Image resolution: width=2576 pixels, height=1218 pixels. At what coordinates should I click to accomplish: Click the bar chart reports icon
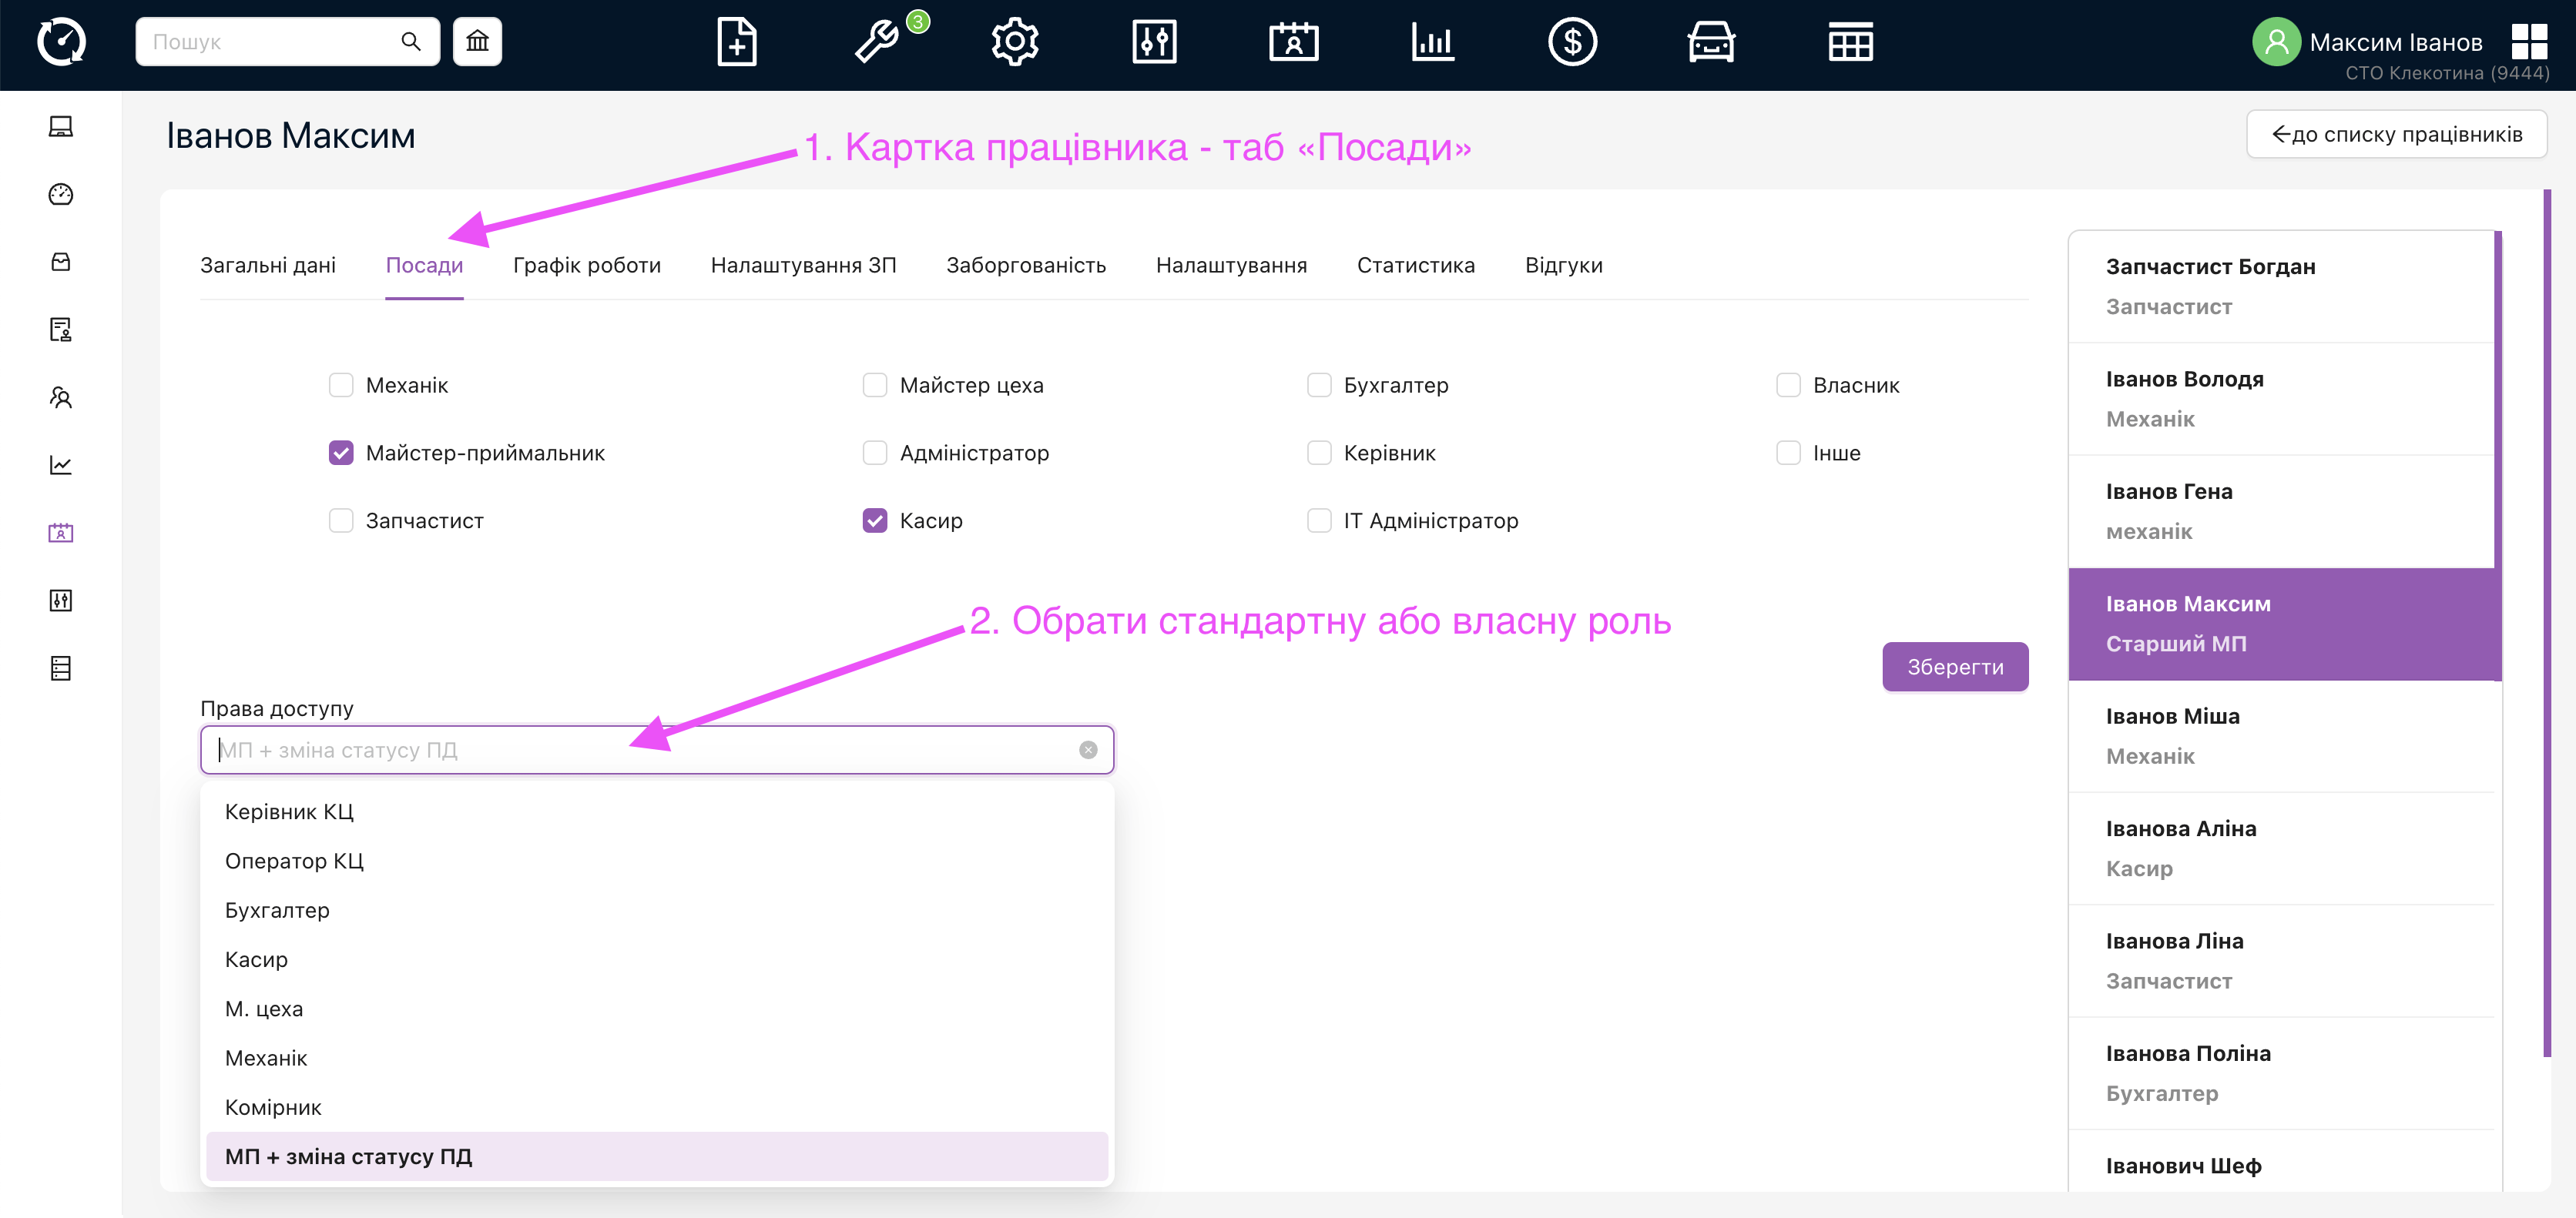[x=1432, y=42]
